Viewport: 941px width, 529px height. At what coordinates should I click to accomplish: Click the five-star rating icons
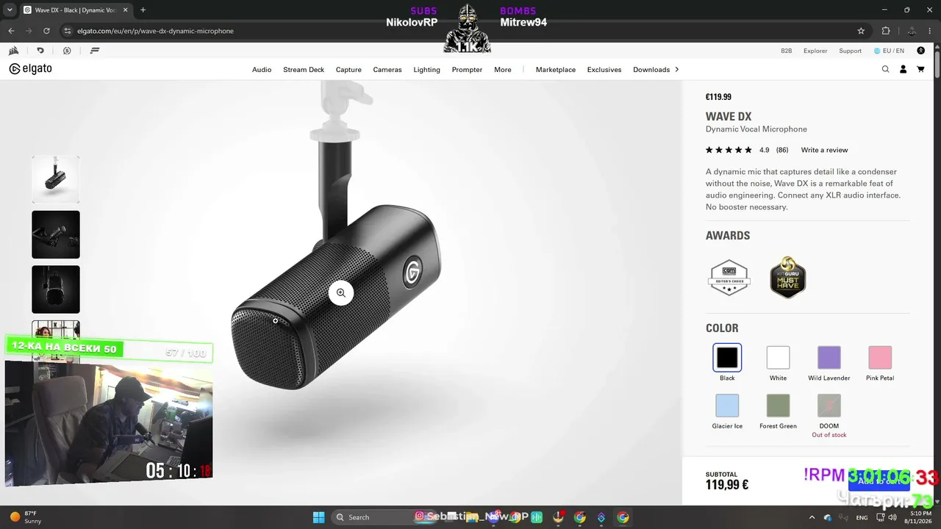tap(729, 150)
